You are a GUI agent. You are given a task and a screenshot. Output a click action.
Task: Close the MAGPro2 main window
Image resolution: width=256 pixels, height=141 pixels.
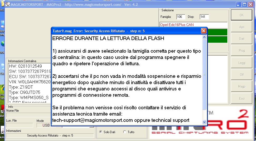coord(250,4)
